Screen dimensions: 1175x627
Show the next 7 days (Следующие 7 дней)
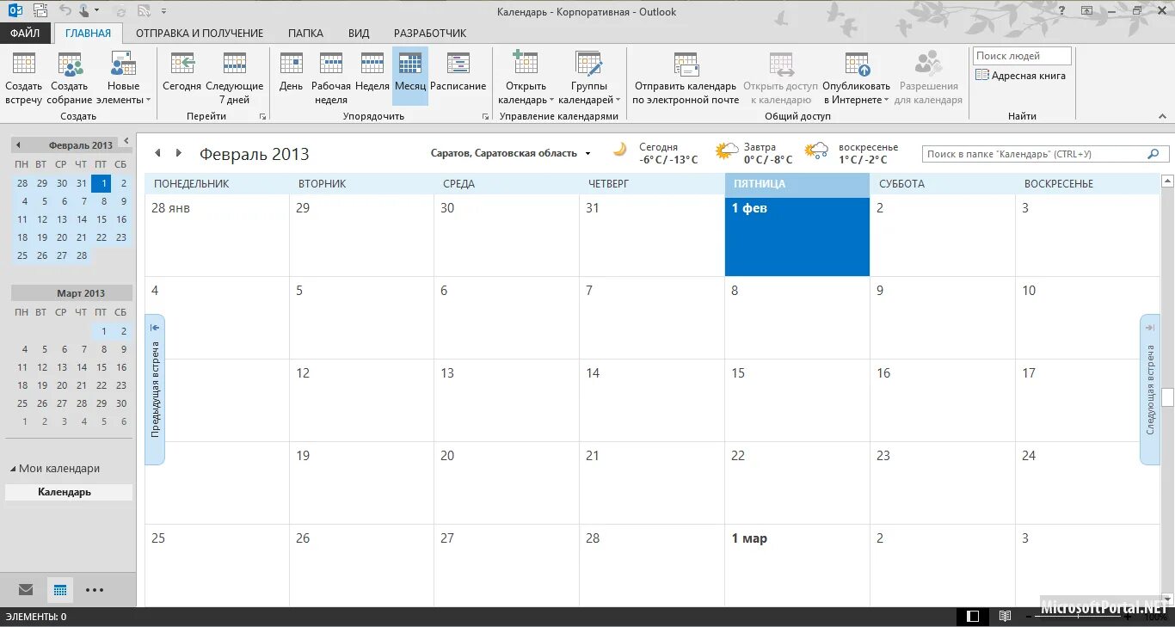coord(234,77)
